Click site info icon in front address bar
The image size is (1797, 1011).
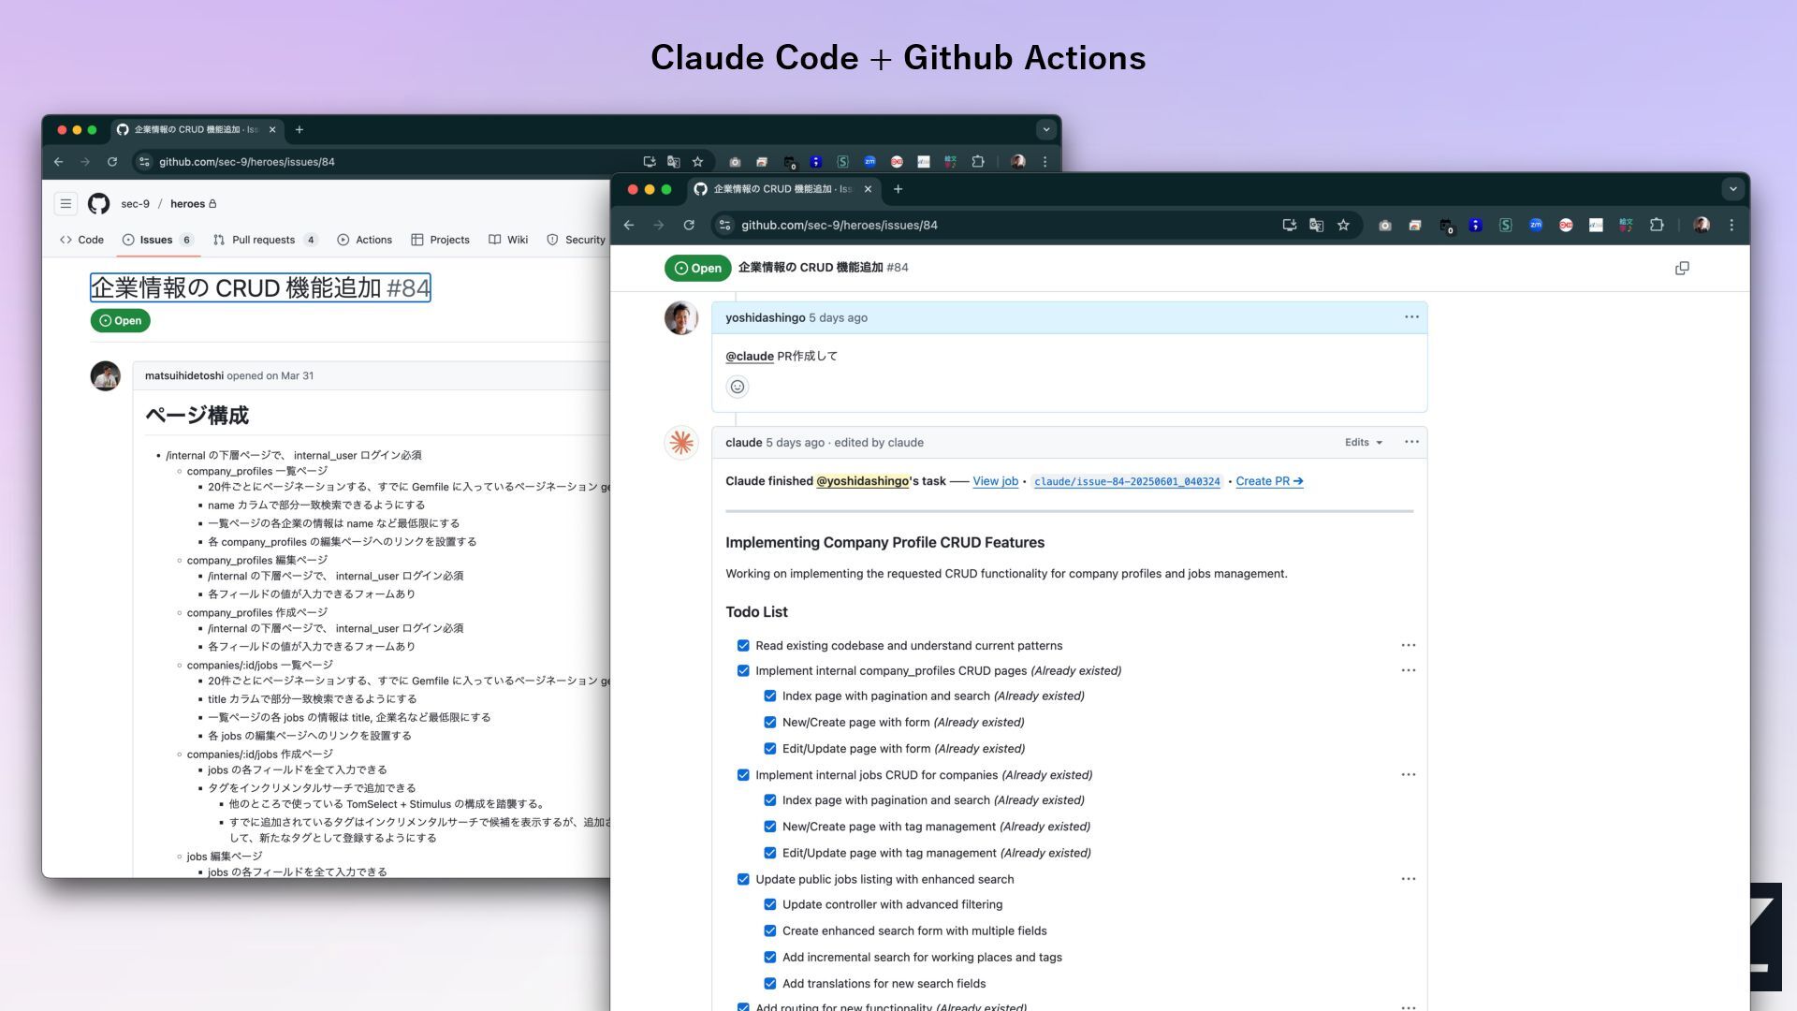tap(723, 225)
